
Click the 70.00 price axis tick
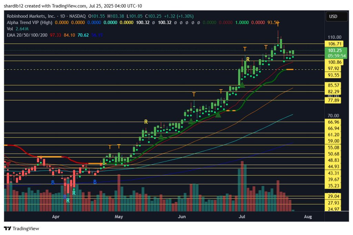pos(333,116)
